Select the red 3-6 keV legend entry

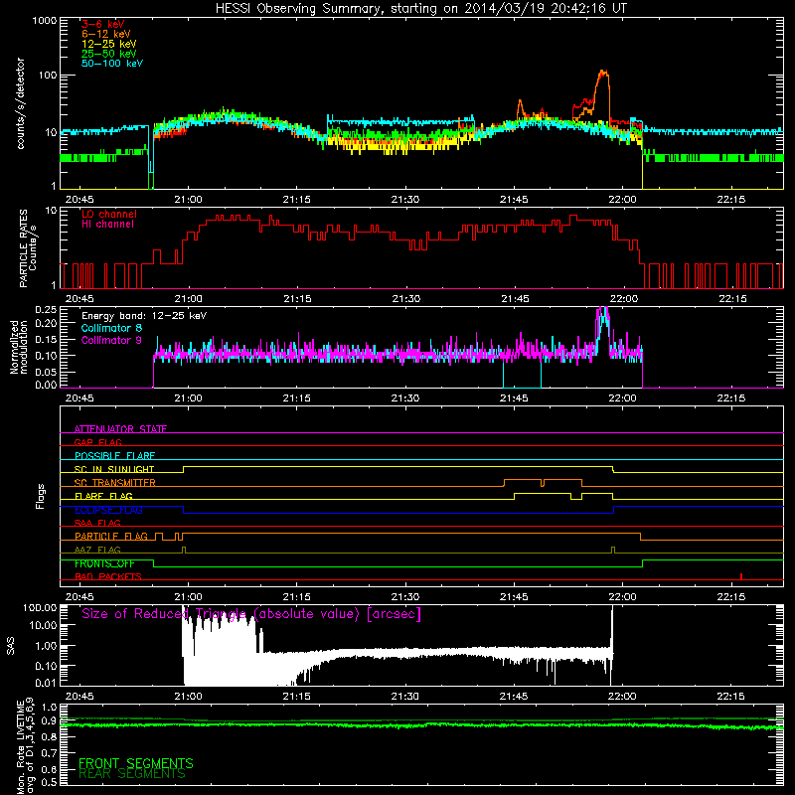103,24
